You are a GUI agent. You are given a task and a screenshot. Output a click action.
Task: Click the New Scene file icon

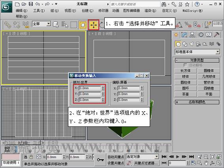point(17,4)
